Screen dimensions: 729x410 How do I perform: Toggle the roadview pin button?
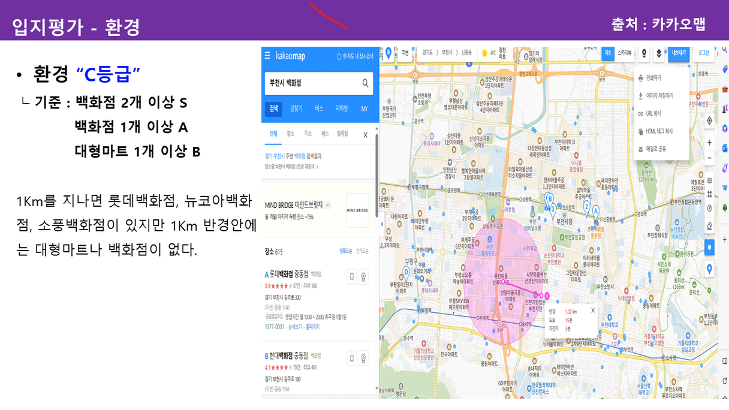point(644,54)
